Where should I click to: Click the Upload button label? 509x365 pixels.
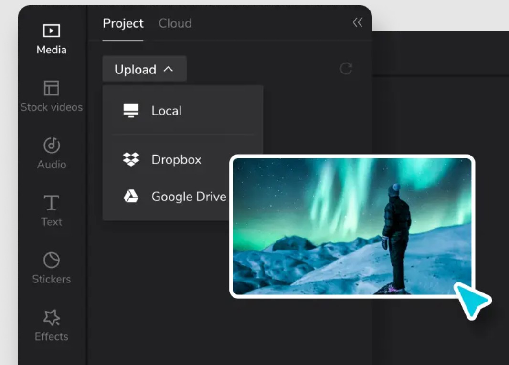click(135, 70)
